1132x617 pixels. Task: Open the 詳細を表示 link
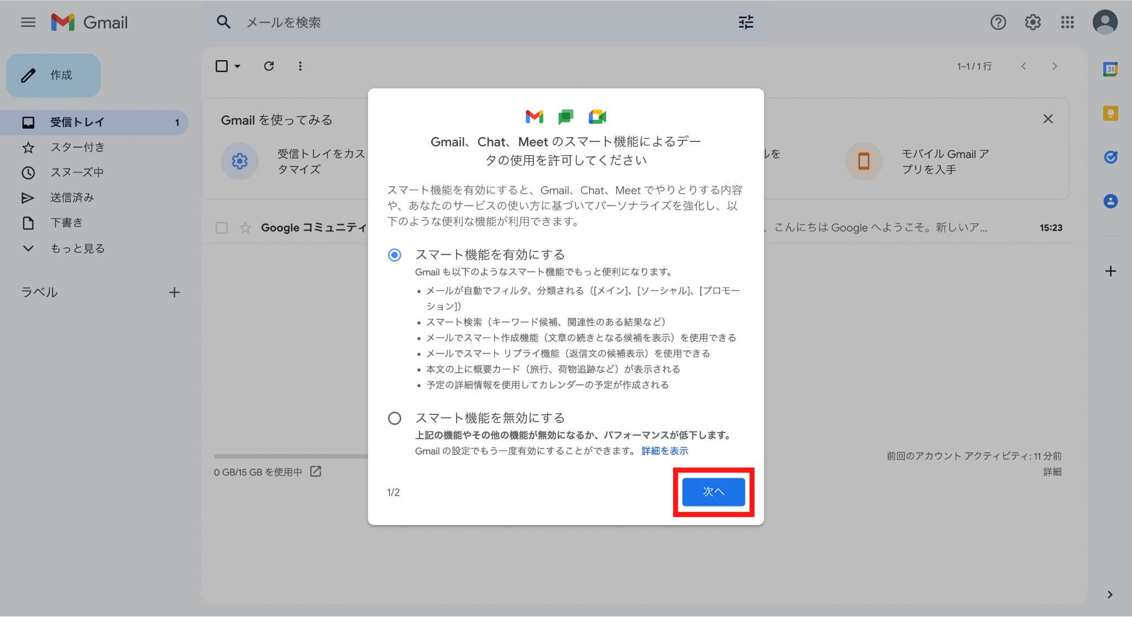pos(664,451)
